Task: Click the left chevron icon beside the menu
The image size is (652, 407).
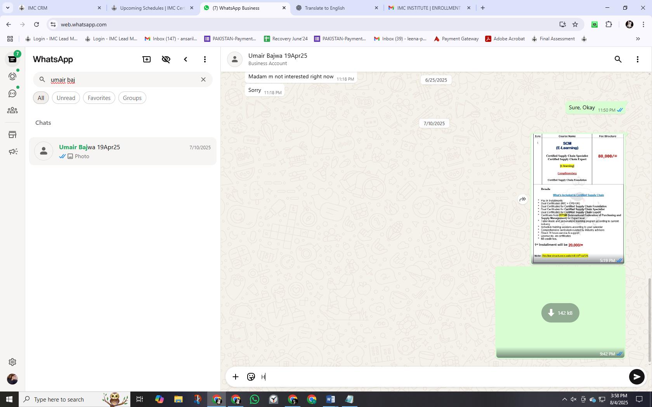Action: [x=186, y=59]
